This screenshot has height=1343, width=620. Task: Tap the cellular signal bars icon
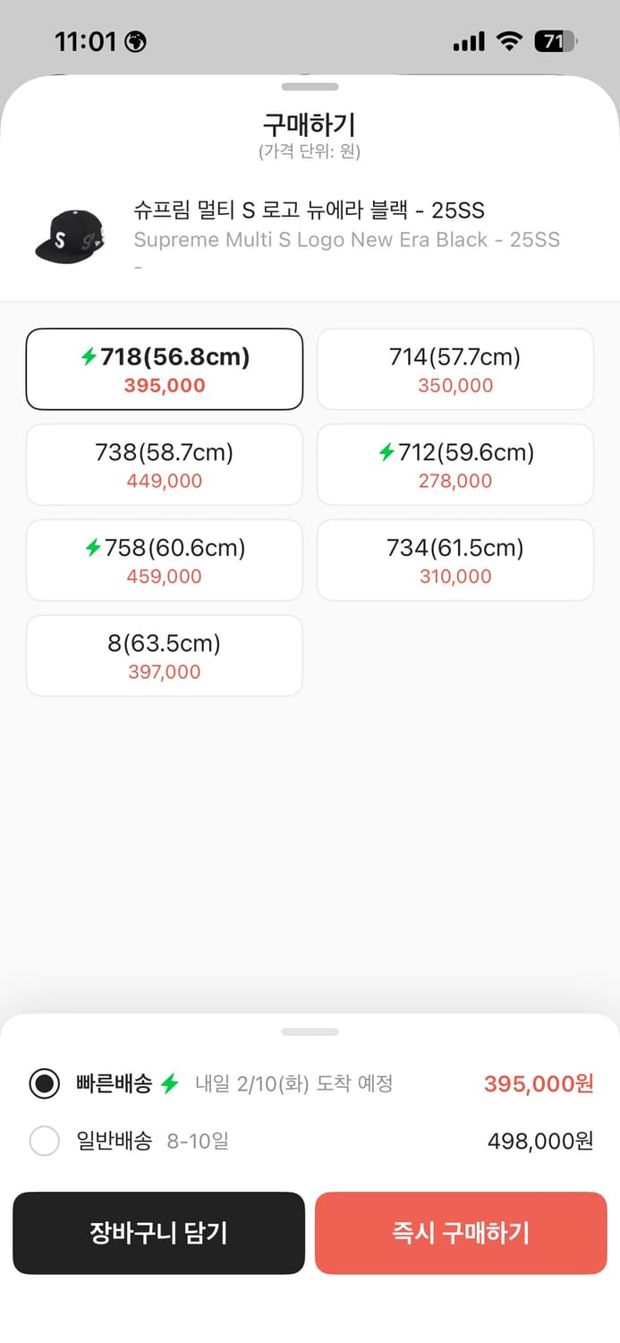click(468, 41)
